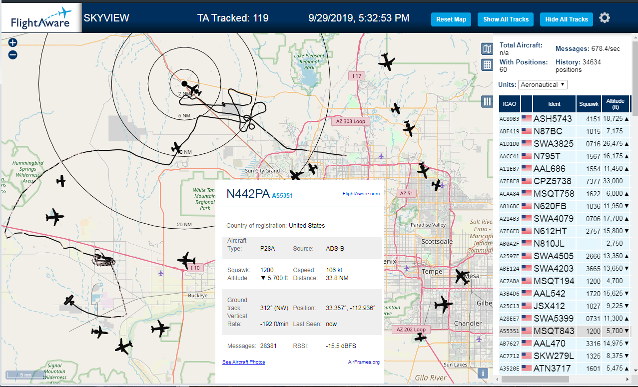Sort table by Ident column header
The width and height of the screenshot is (638, 387).
[554, 104]
